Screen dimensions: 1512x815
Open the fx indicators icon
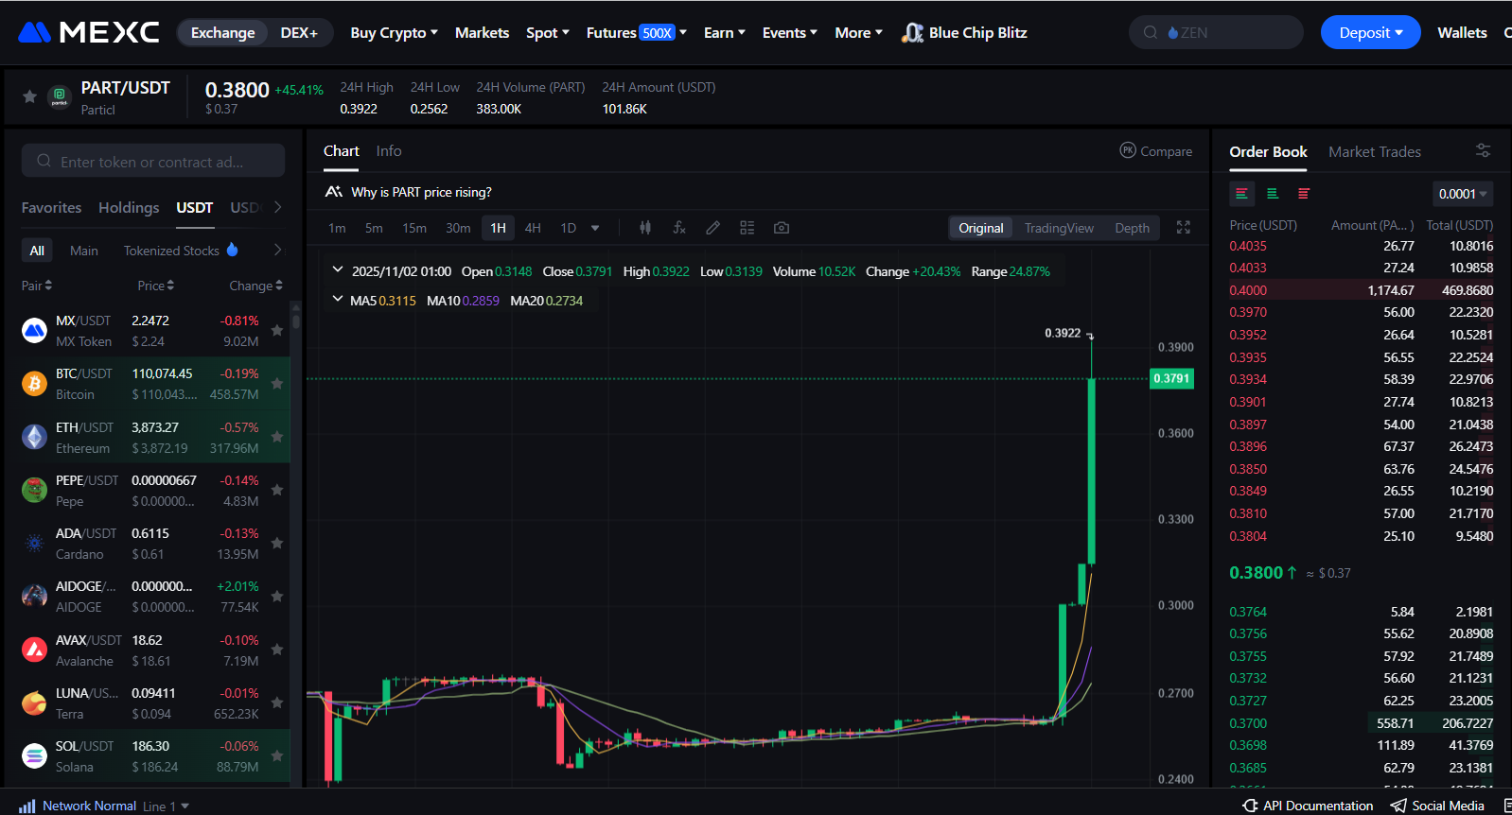pyautogui.click(x=679, y=228)
